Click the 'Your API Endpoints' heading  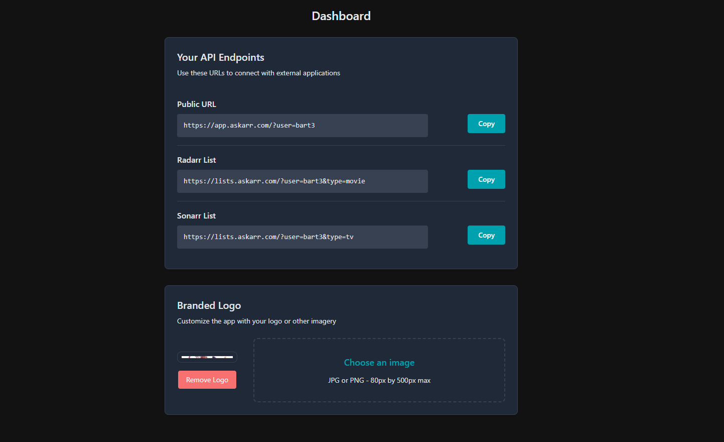221,57
